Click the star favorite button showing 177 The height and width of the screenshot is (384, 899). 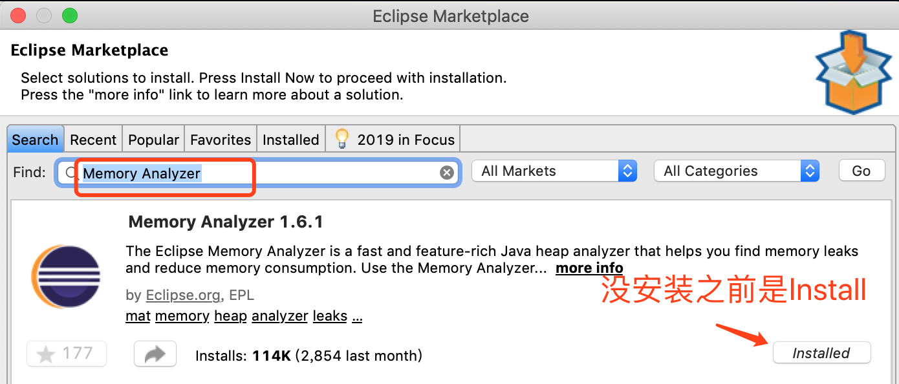click(67, 354)
